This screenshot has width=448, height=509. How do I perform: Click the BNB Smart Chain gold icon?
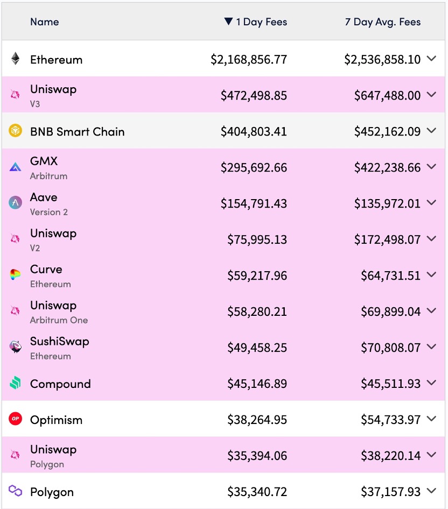coord(15,130)
